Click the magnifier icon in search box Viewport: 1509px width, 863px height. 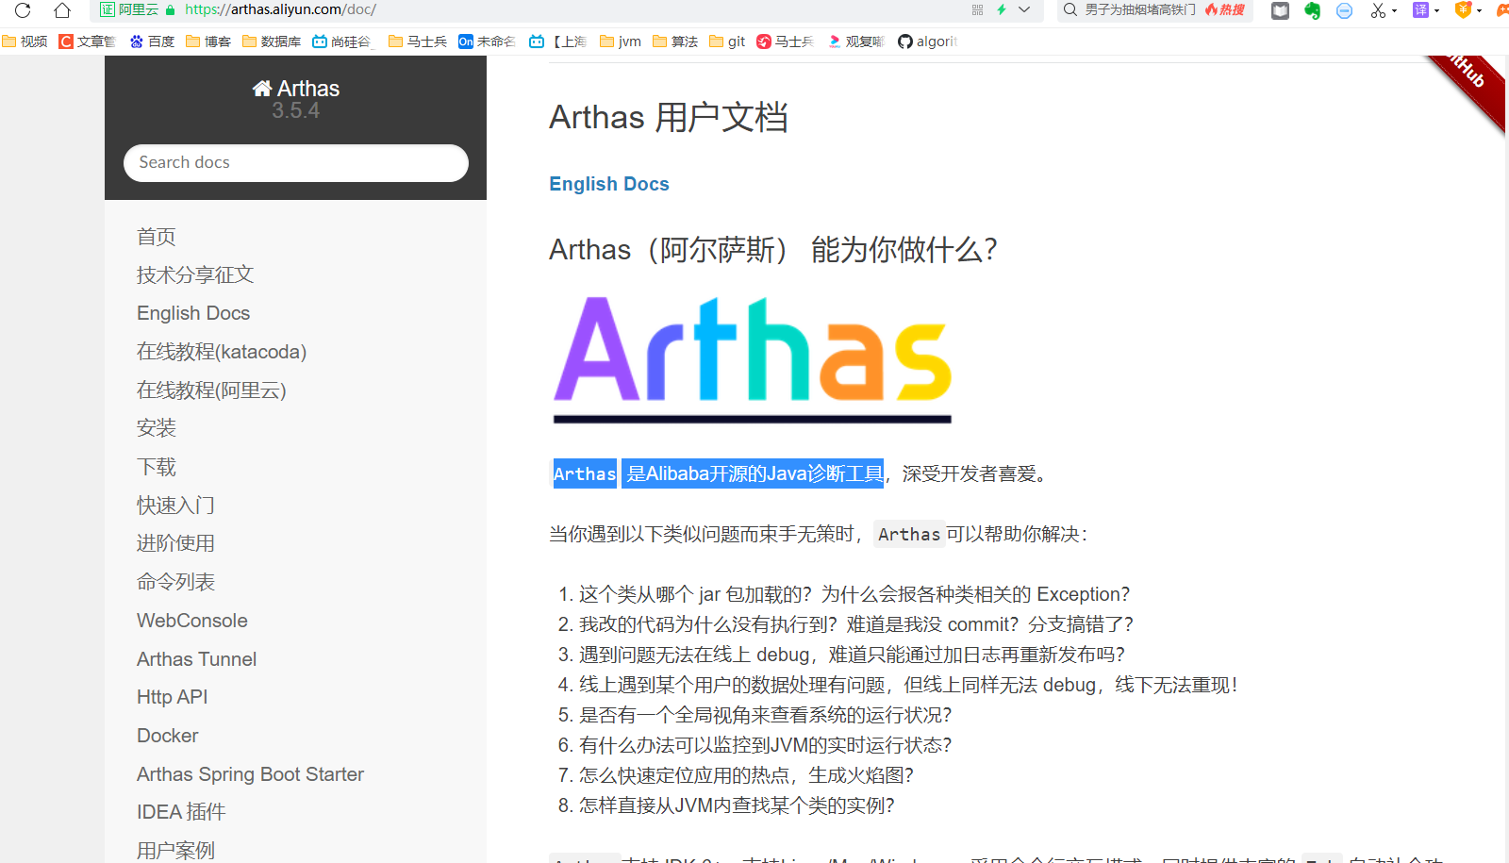pos(1070,10)
